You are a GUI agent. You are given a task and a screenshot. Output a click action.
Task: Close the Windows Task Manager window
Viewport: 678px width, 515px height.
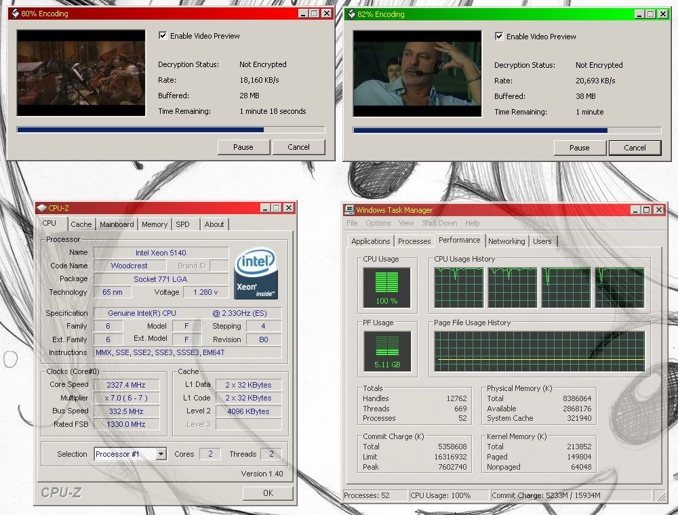click(x=659, y=210)
